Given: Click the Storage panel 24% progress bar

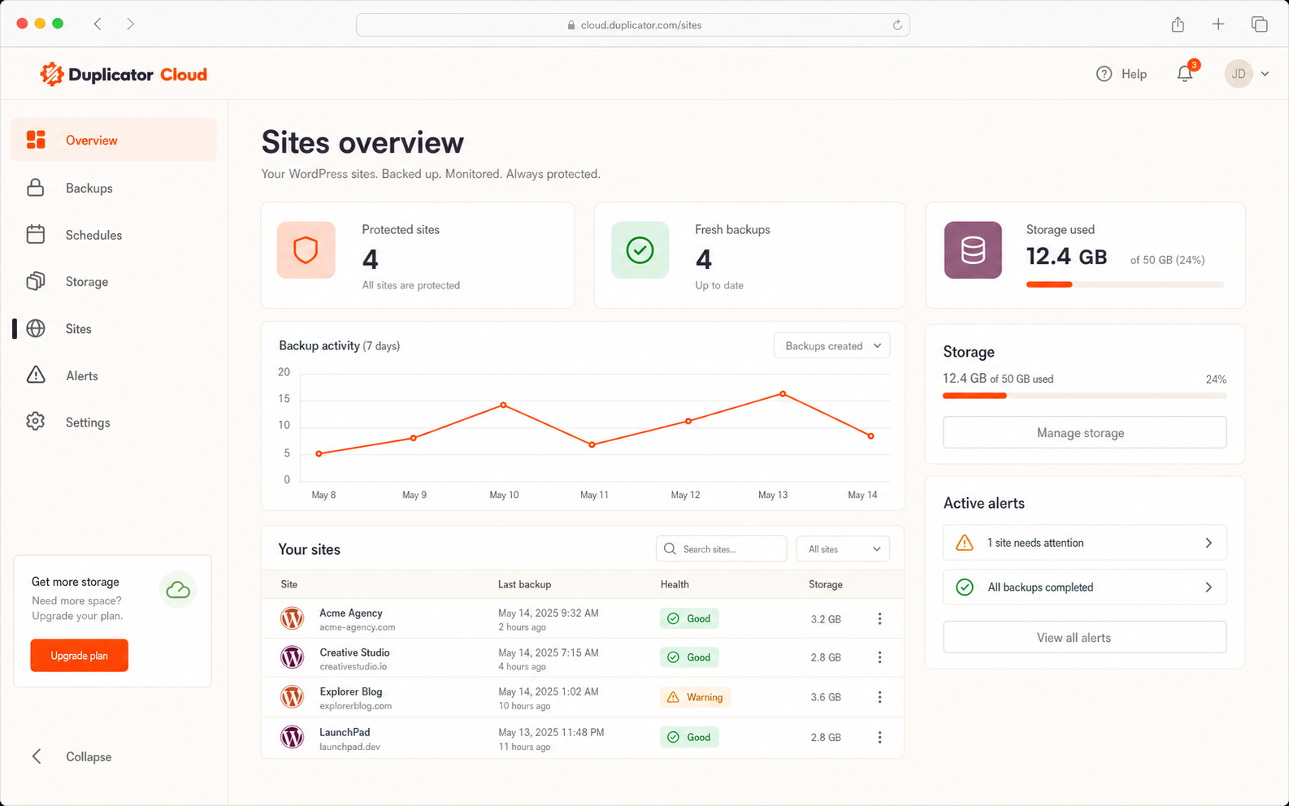Looking at the screenshot, I should pyautogui.click(x=1084, y=396).
